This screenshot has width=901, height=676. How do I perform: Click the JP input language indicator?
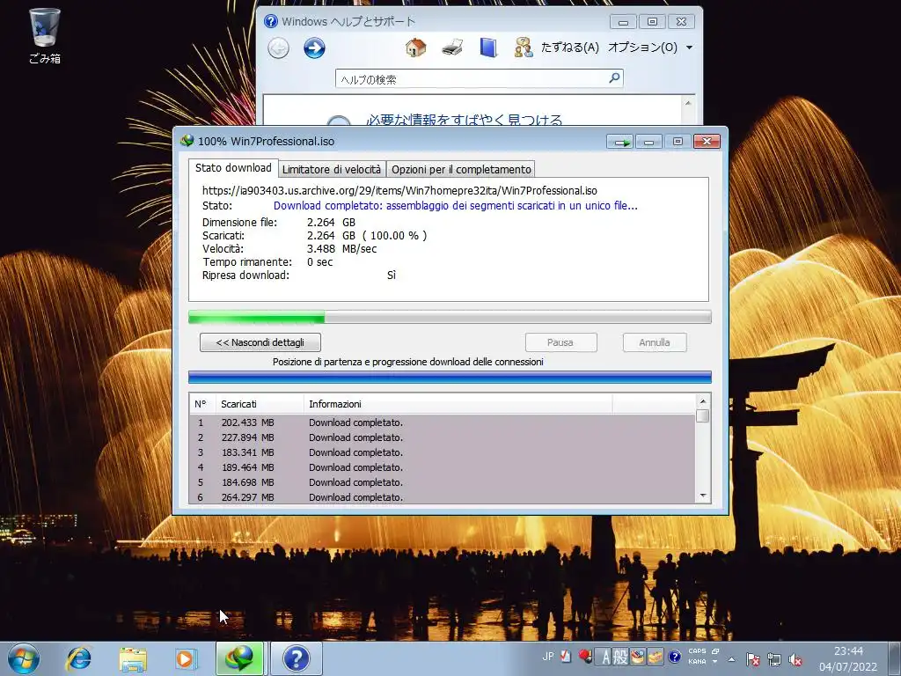point(547,657)
